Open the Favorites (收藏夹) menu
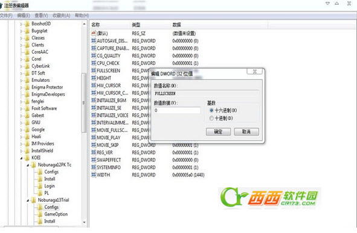357x233 pixels. click(61, 16)
